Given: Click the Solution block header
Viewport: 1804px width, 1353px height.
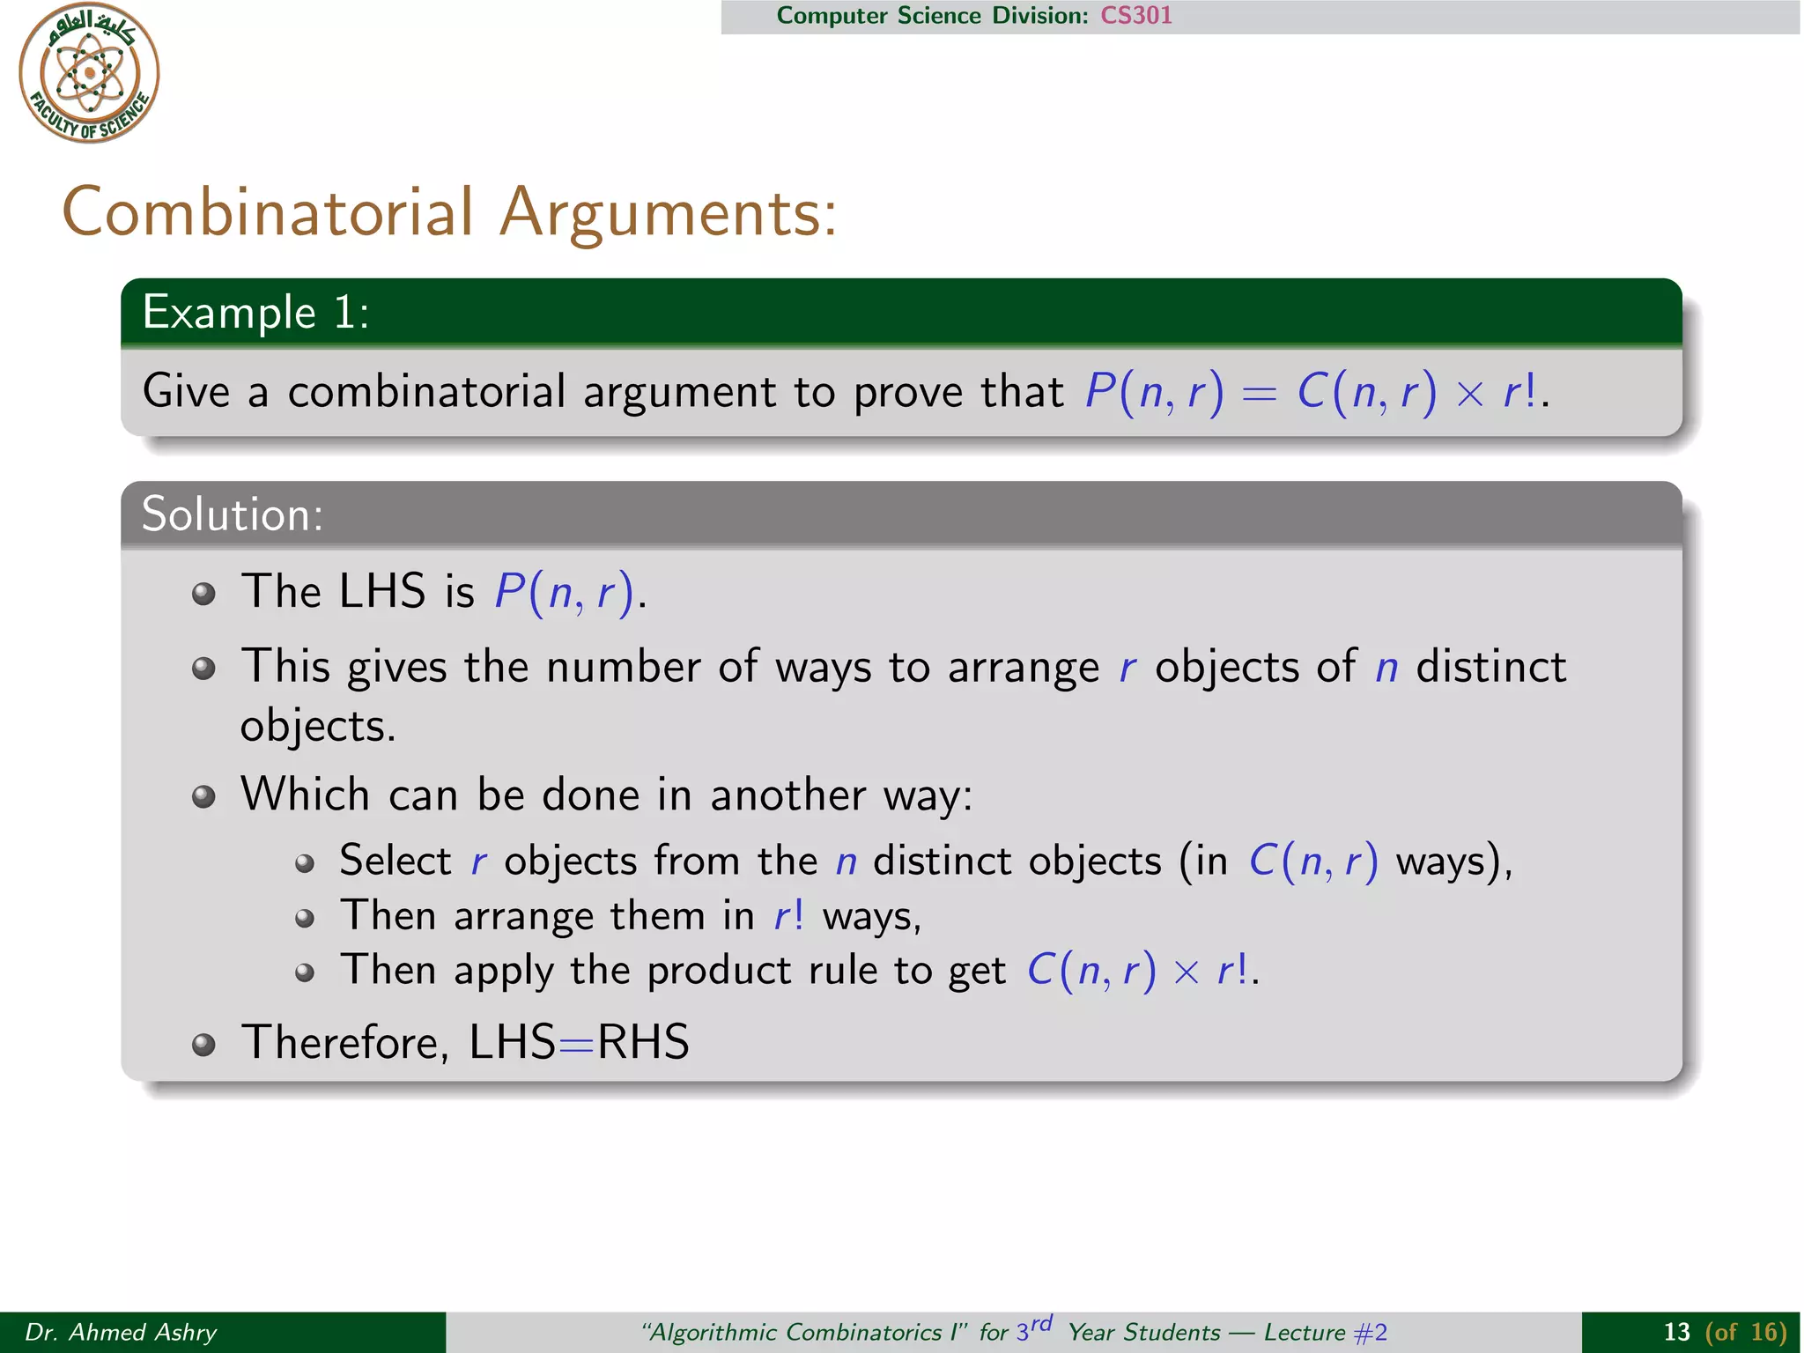Looking at the screenshot, I should pos(232,514).
